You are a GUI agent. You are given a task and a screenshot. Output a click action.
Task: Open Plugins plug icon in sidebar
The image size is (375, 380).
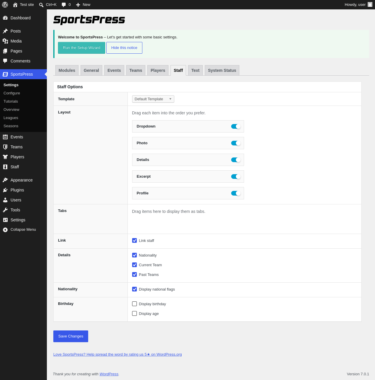[5, 190]
